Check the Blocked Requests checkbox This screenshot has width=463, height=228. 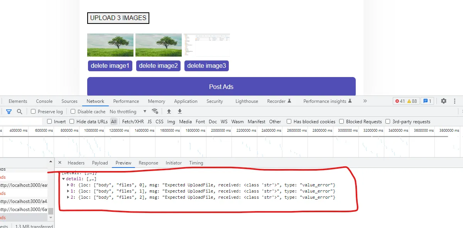point(341,121)
